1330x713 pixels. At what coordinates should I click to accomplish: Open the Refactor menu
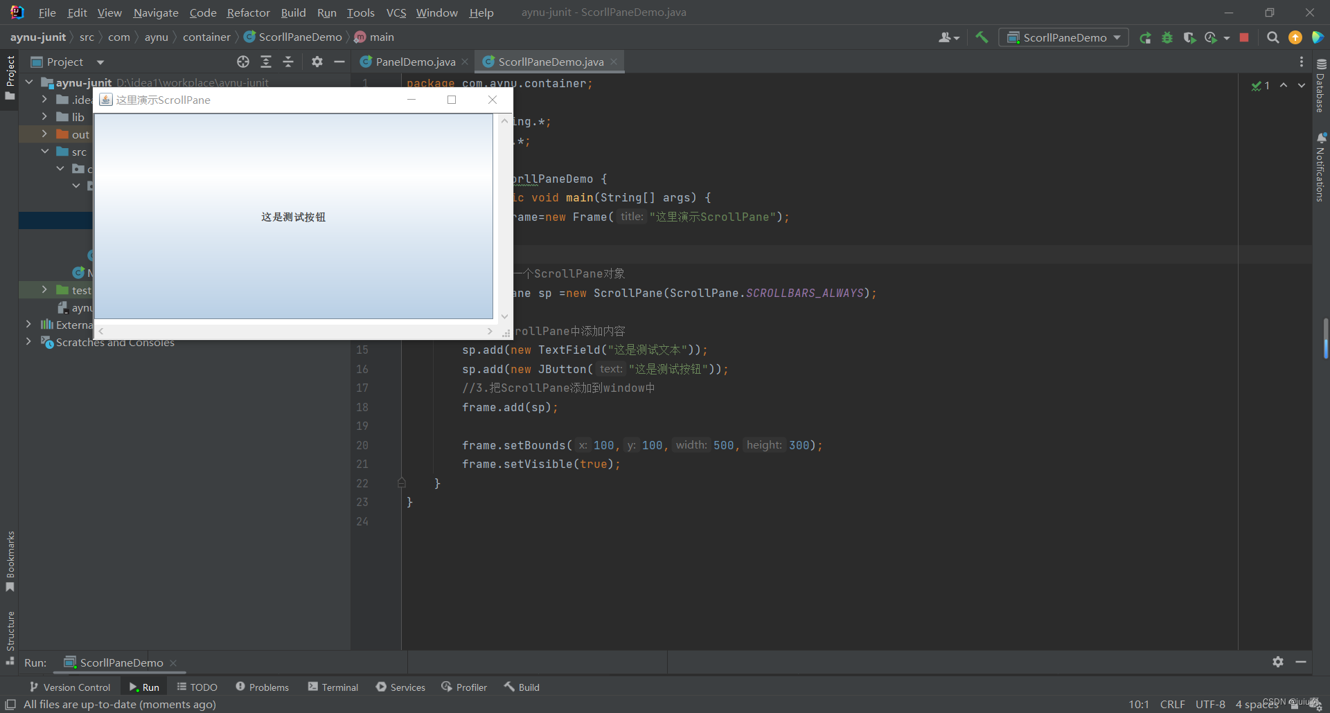(x=248, y=12)
